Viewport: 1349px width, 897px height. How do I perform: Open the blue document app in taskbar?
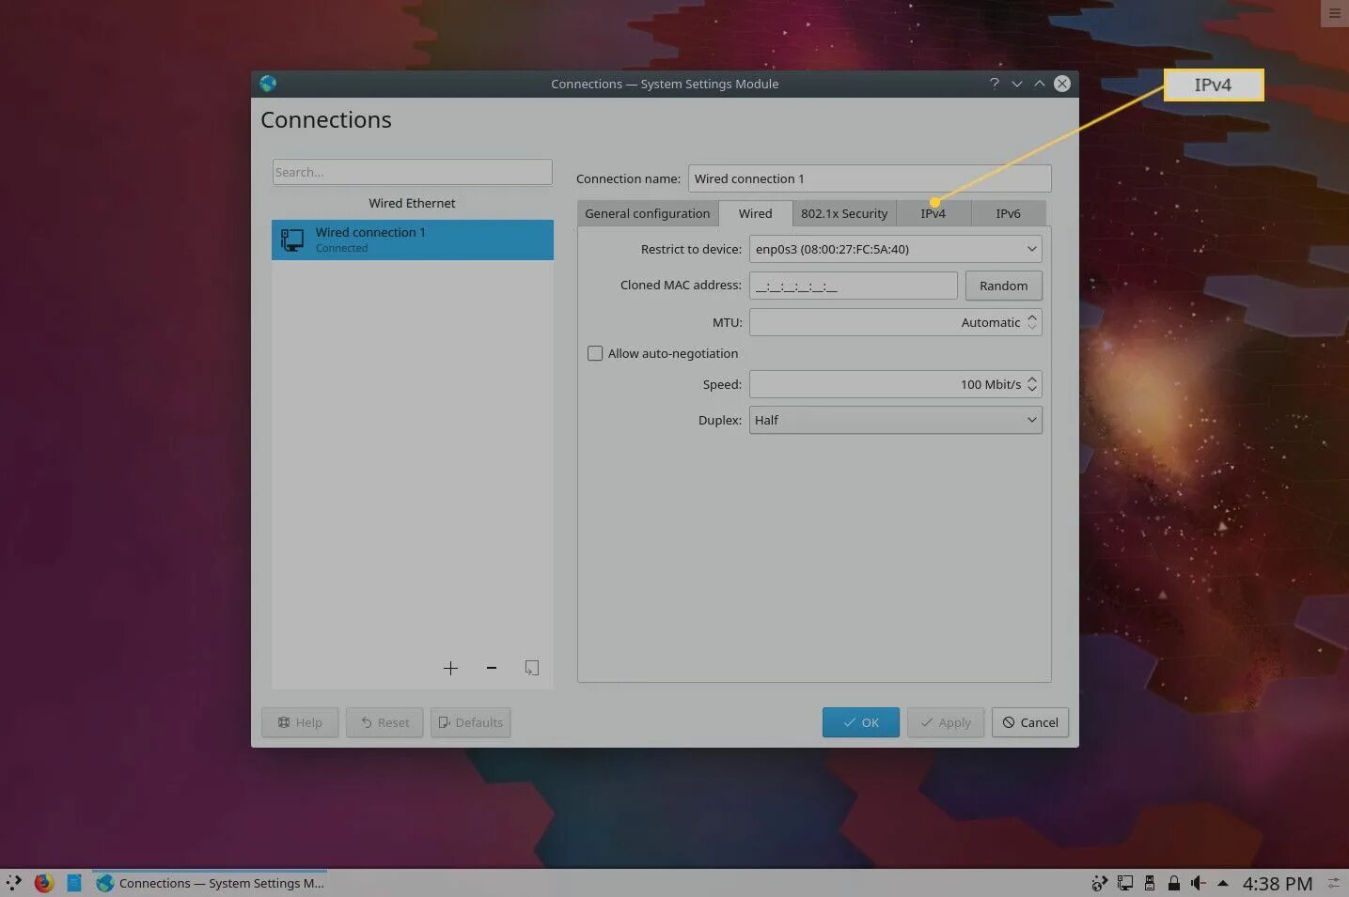click(x=74, y=883)
